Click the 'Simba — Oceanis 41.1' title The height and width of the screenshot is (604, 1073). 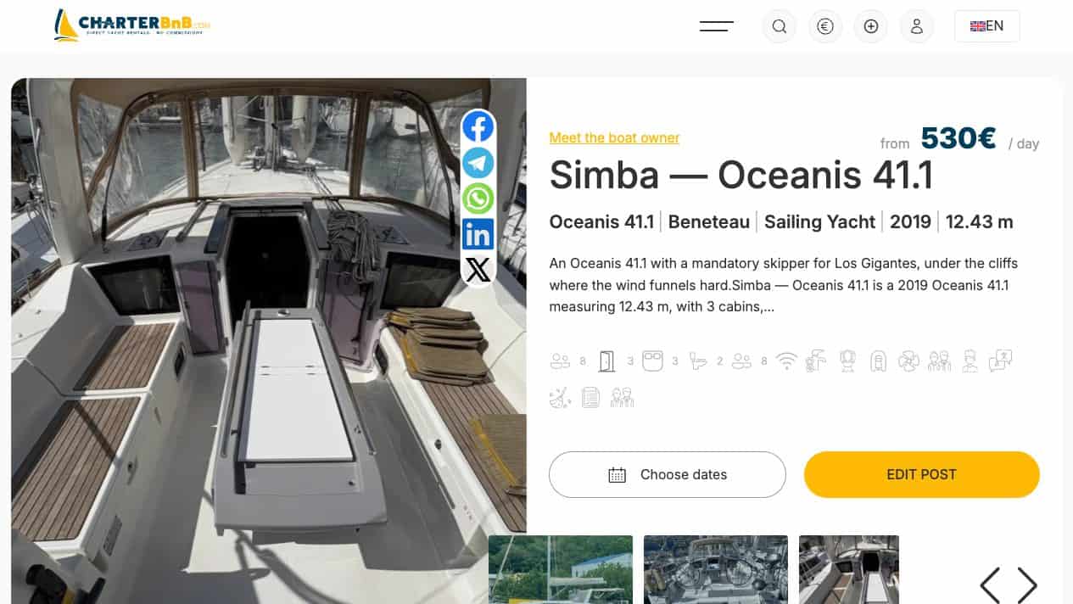tap(741, 176)
